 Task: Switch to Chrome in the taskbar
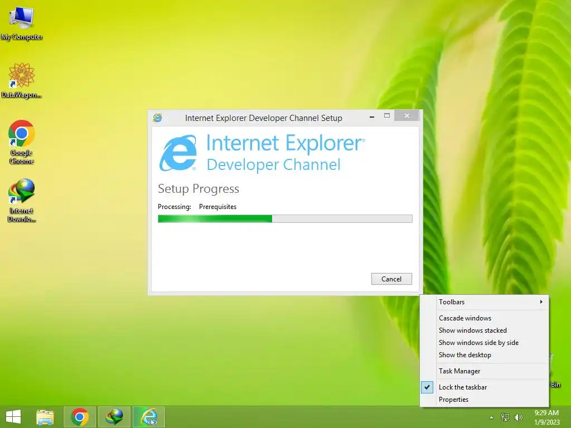pos(80,417)
